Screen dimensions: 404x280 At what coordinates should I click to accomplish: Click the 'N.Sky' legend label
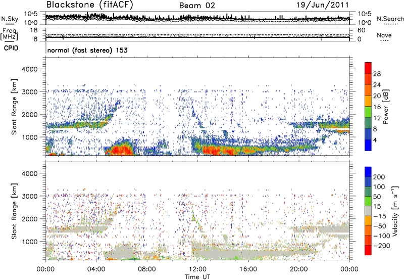[x=10, y=19]
